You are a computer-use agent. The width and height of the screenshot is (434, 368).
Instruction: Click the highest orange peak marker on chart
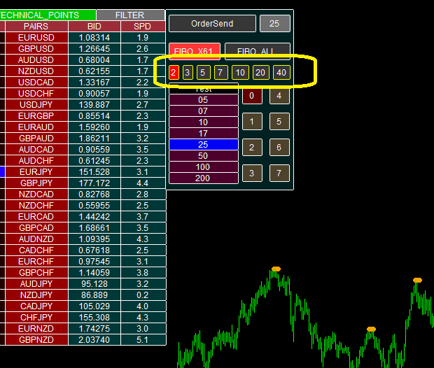276,269
